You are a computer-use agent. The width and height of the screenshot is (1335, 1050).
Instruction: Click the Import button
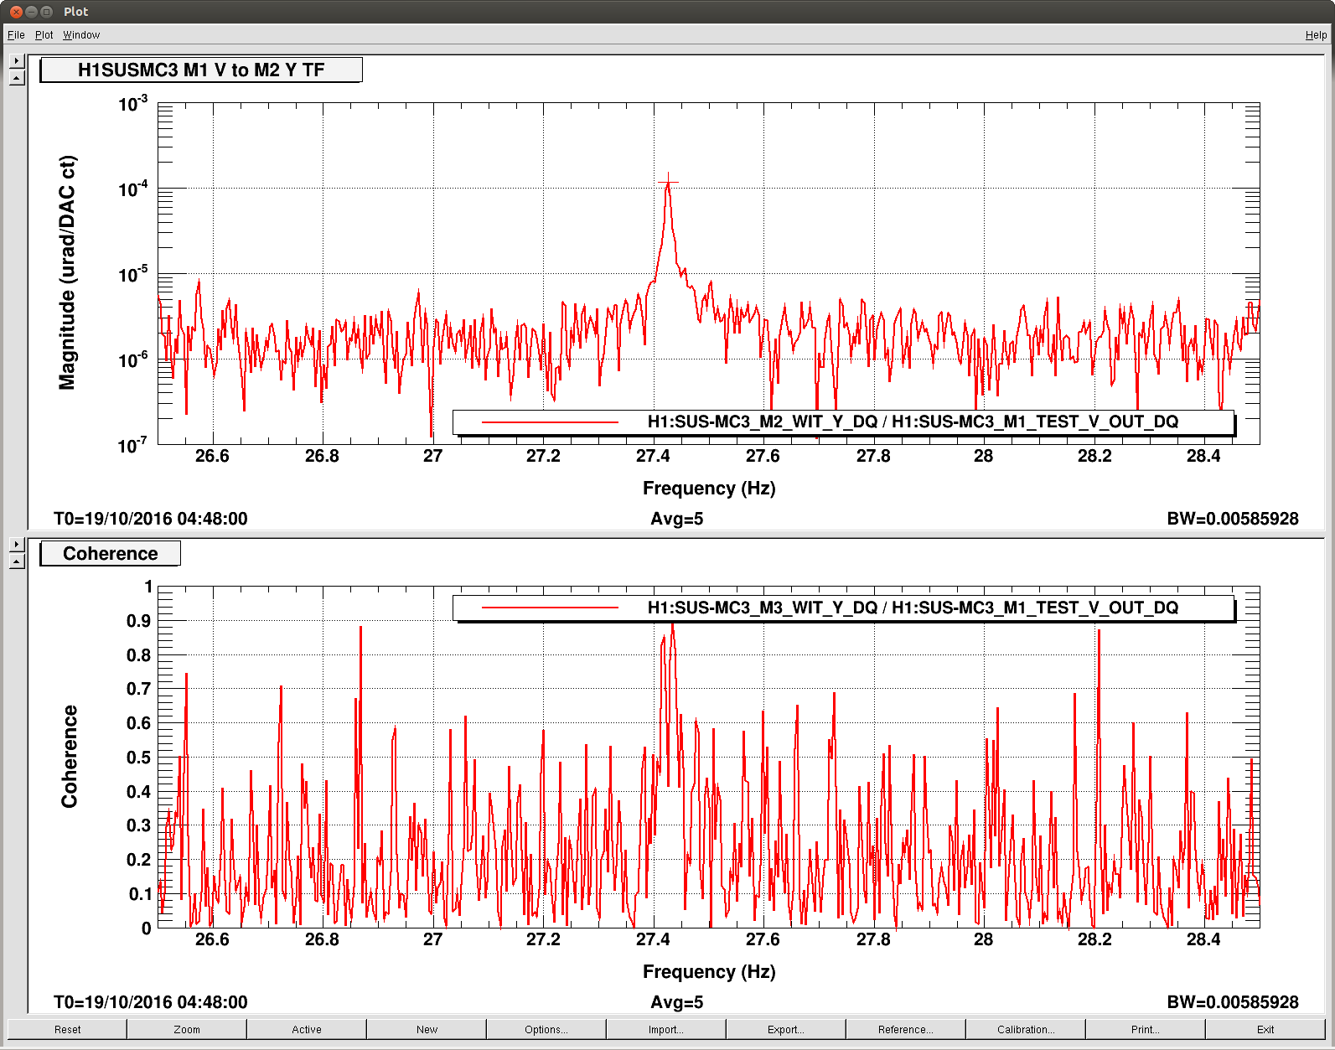tap(666, 1029)
